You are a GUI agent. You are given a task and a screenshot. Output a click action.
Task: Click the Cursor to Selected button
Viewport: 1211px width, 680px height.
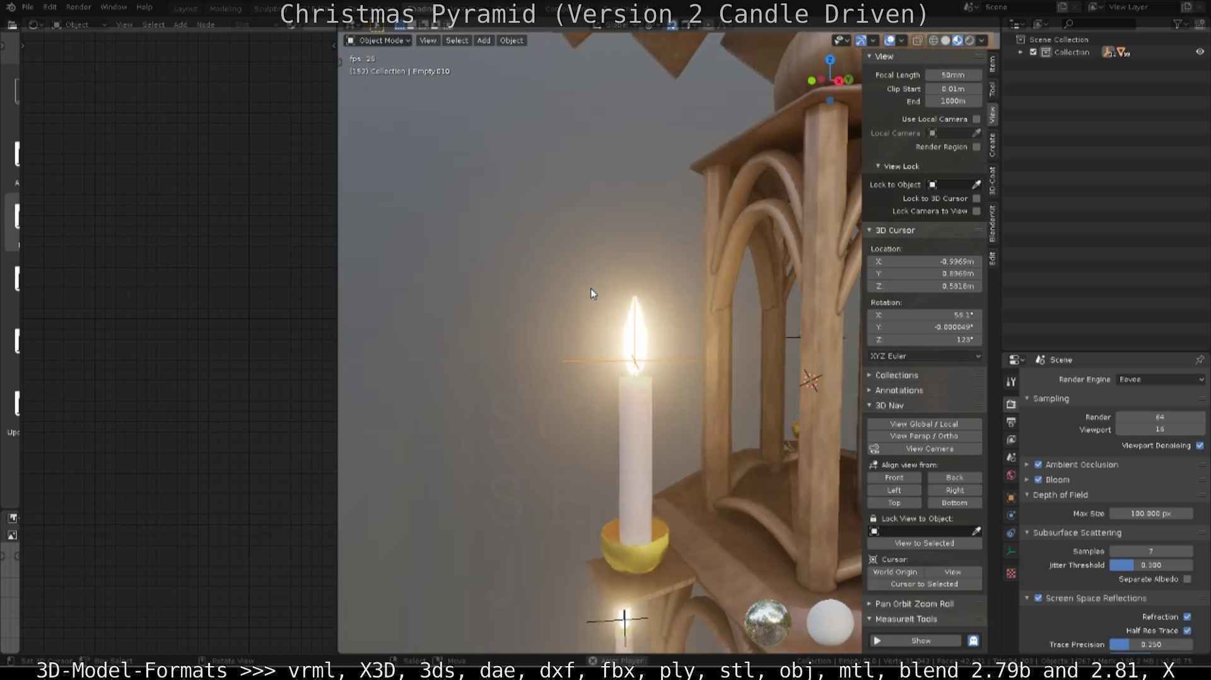pyautogui.click(x=924, y=585)
